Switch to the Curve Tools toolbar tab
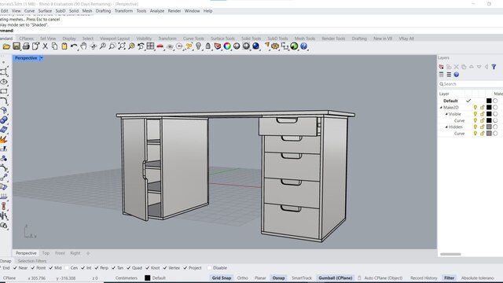Image resolution: width=503 pixels, height=283 pixels. [193, 39]
